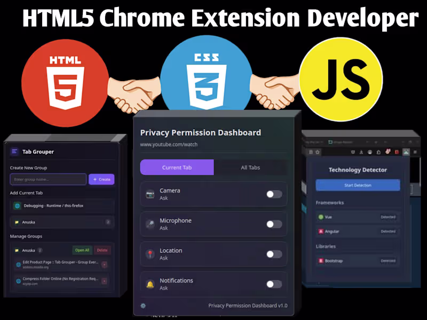Click the Enter group name field
427x320 pixels.
[x=48, y=179]
